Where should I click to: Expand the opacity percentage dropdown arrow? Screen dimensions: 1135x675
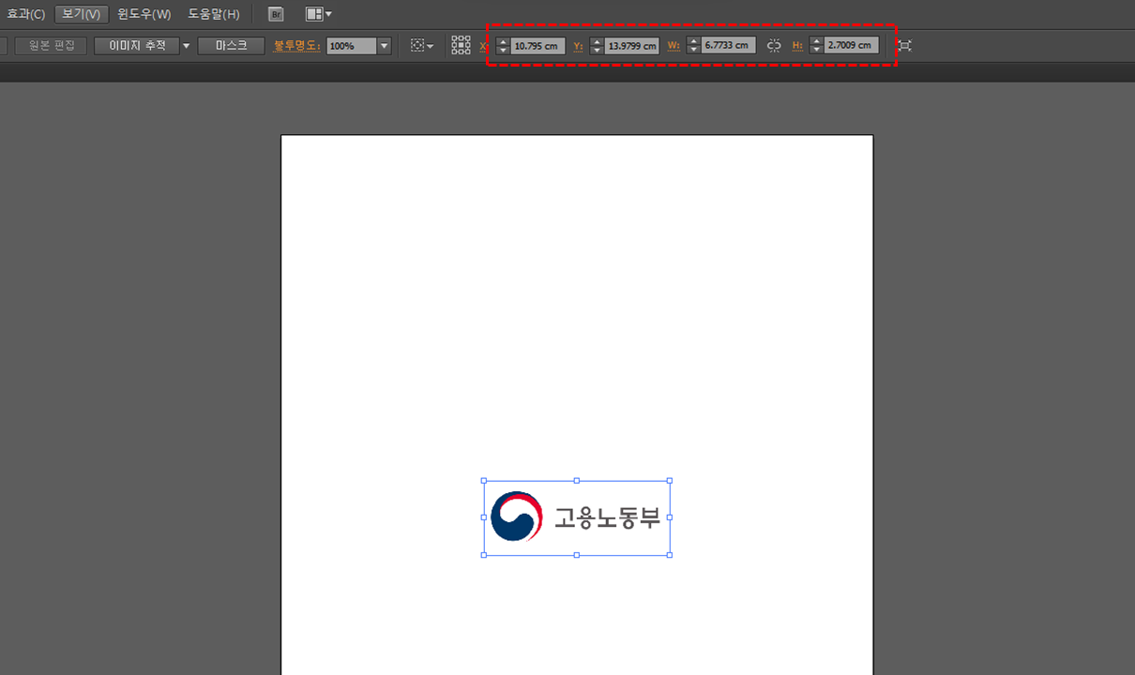click(384, 45)
